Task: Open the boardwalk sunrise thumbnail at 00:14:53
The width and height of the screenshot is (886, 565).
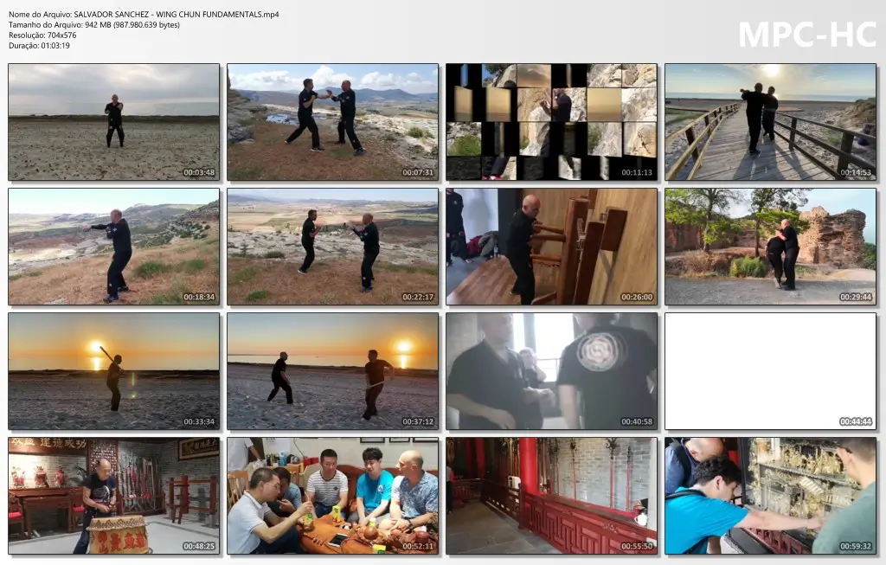Action: 773,122
